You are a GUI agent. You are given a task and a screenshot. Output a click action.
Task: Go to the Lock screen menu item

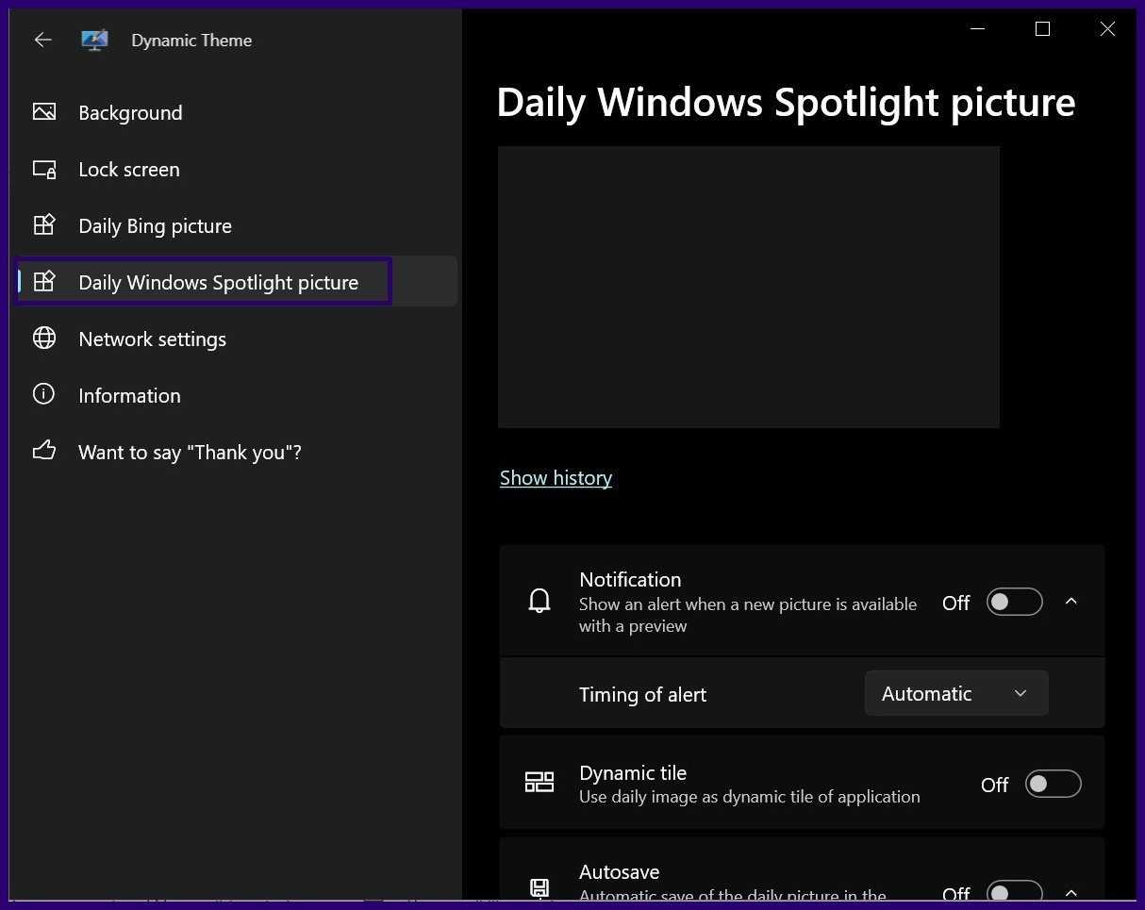click(x=129, y=170)
